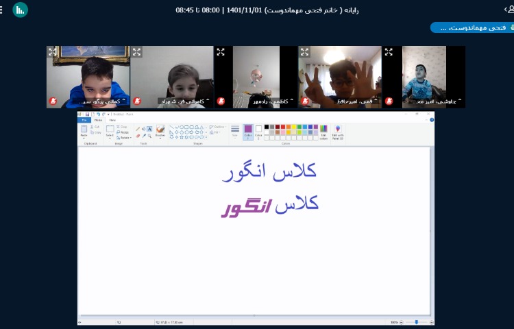Image resolution: width=514 pixels, height=329 pixels.
Task: Click the zoom out minus button
Action: [401, 322]
